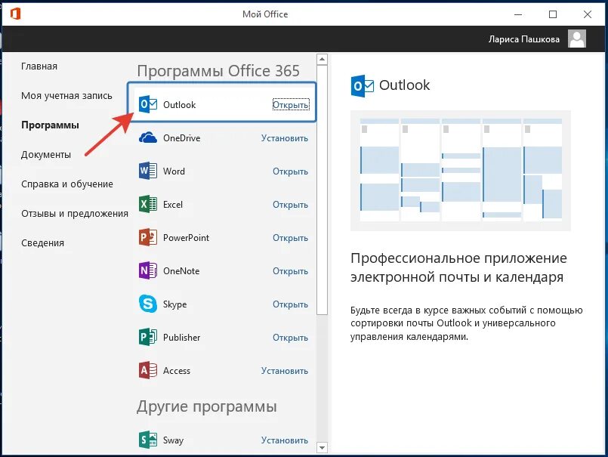Click the Outlook icon in the programs list

pos(148,104)
